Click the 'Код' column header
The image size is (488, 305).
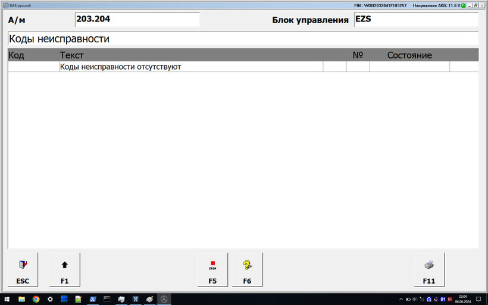pyautogui.click(x=16, y=55)
